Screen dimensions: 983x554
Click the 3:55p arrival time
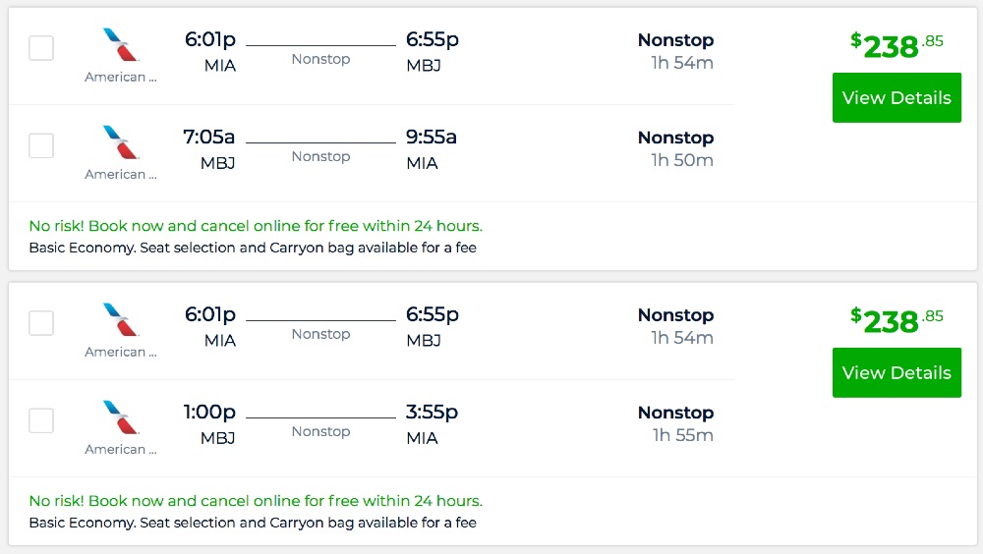click(433, 413)
